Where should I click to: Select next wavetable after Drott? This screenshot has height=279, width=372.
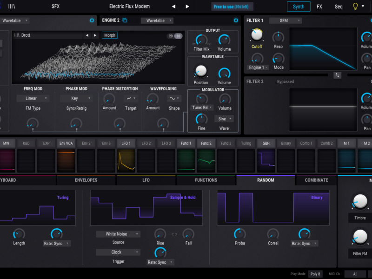click(x=95, y=35)
